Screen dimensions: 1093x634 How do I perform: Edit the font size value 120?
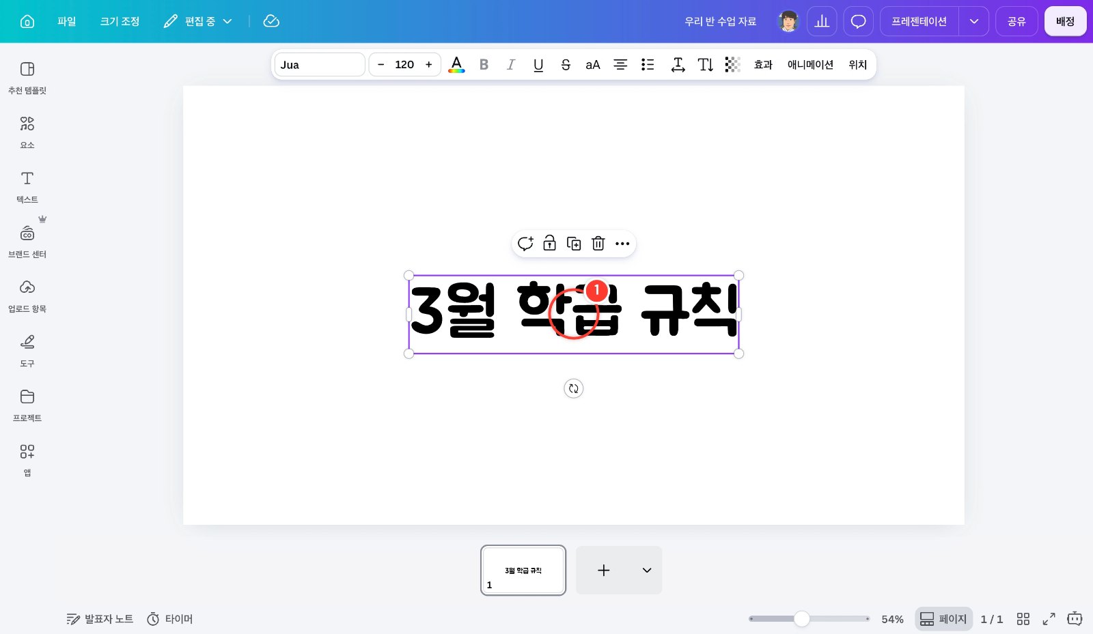(404, 65)
